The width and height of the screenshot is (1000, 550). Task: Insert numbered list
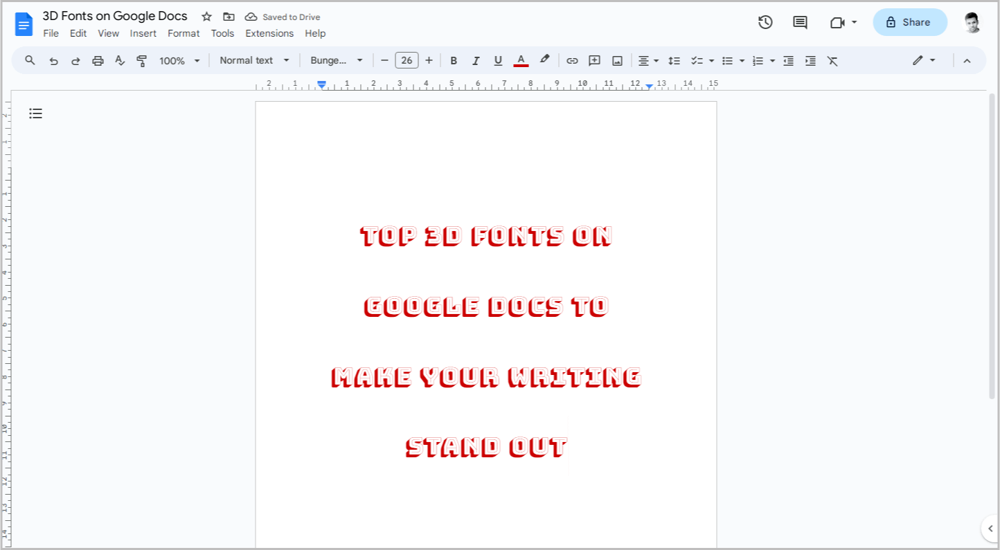pos(758,61)
